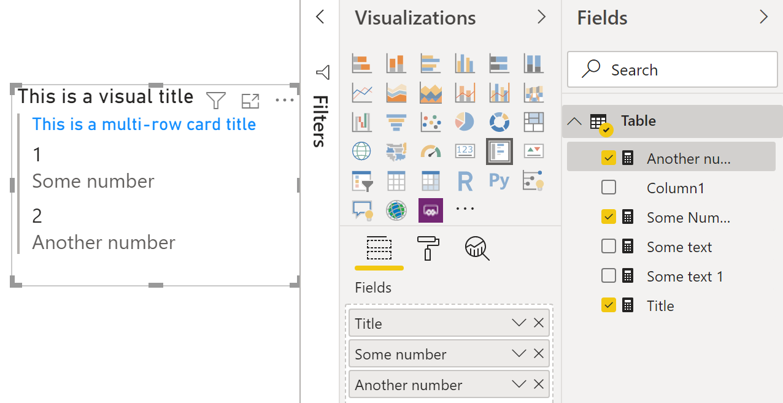This screenshot has height=403, width=783.
Task: Select the Clustered column chart visual
Action: [465, 63]
